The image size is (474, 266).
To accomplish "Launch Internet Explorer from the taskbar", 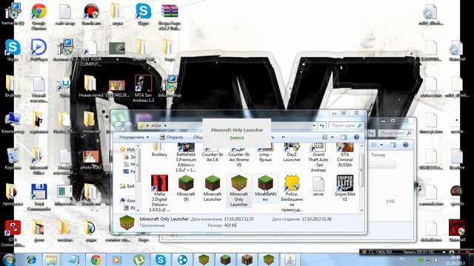I will tap(31, 259).
